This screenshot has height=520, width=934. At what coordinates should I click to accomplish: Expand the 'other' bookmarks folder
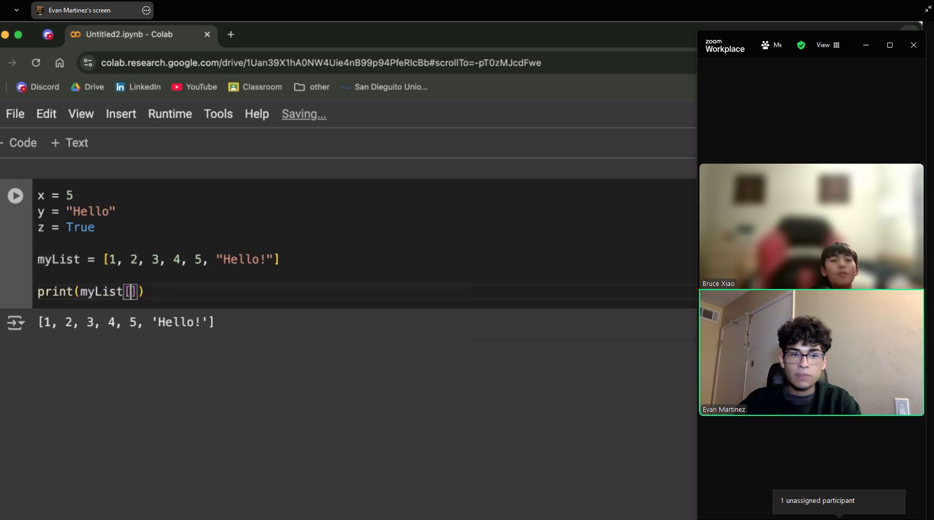click(x=312, y=87)
